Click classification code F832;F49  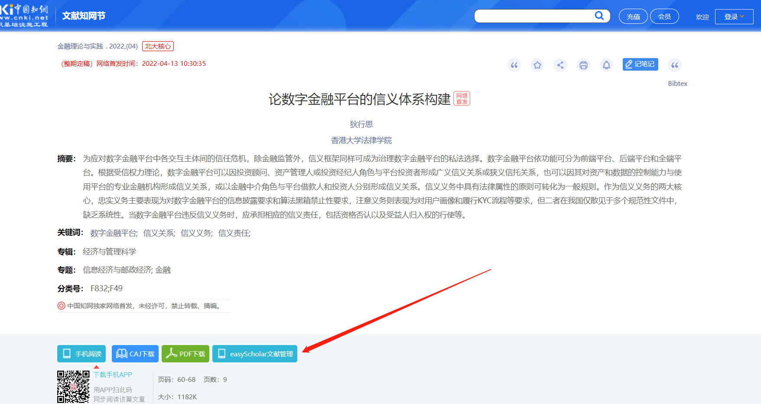[107, 289]
